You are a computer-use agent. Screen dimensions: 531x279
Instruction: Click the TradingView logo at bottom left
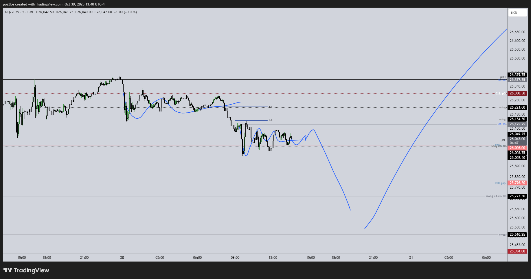(26, 270)
